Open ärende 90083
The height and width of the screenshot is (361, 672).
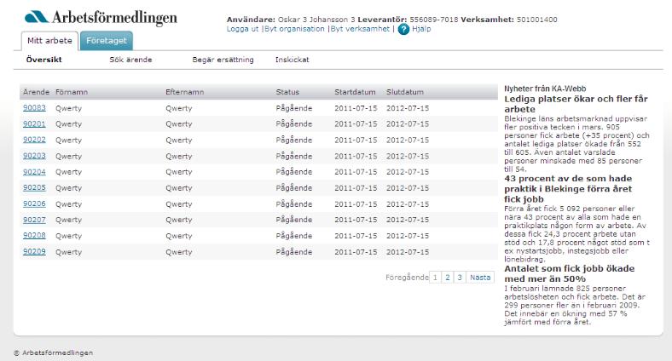click(34, 108)
